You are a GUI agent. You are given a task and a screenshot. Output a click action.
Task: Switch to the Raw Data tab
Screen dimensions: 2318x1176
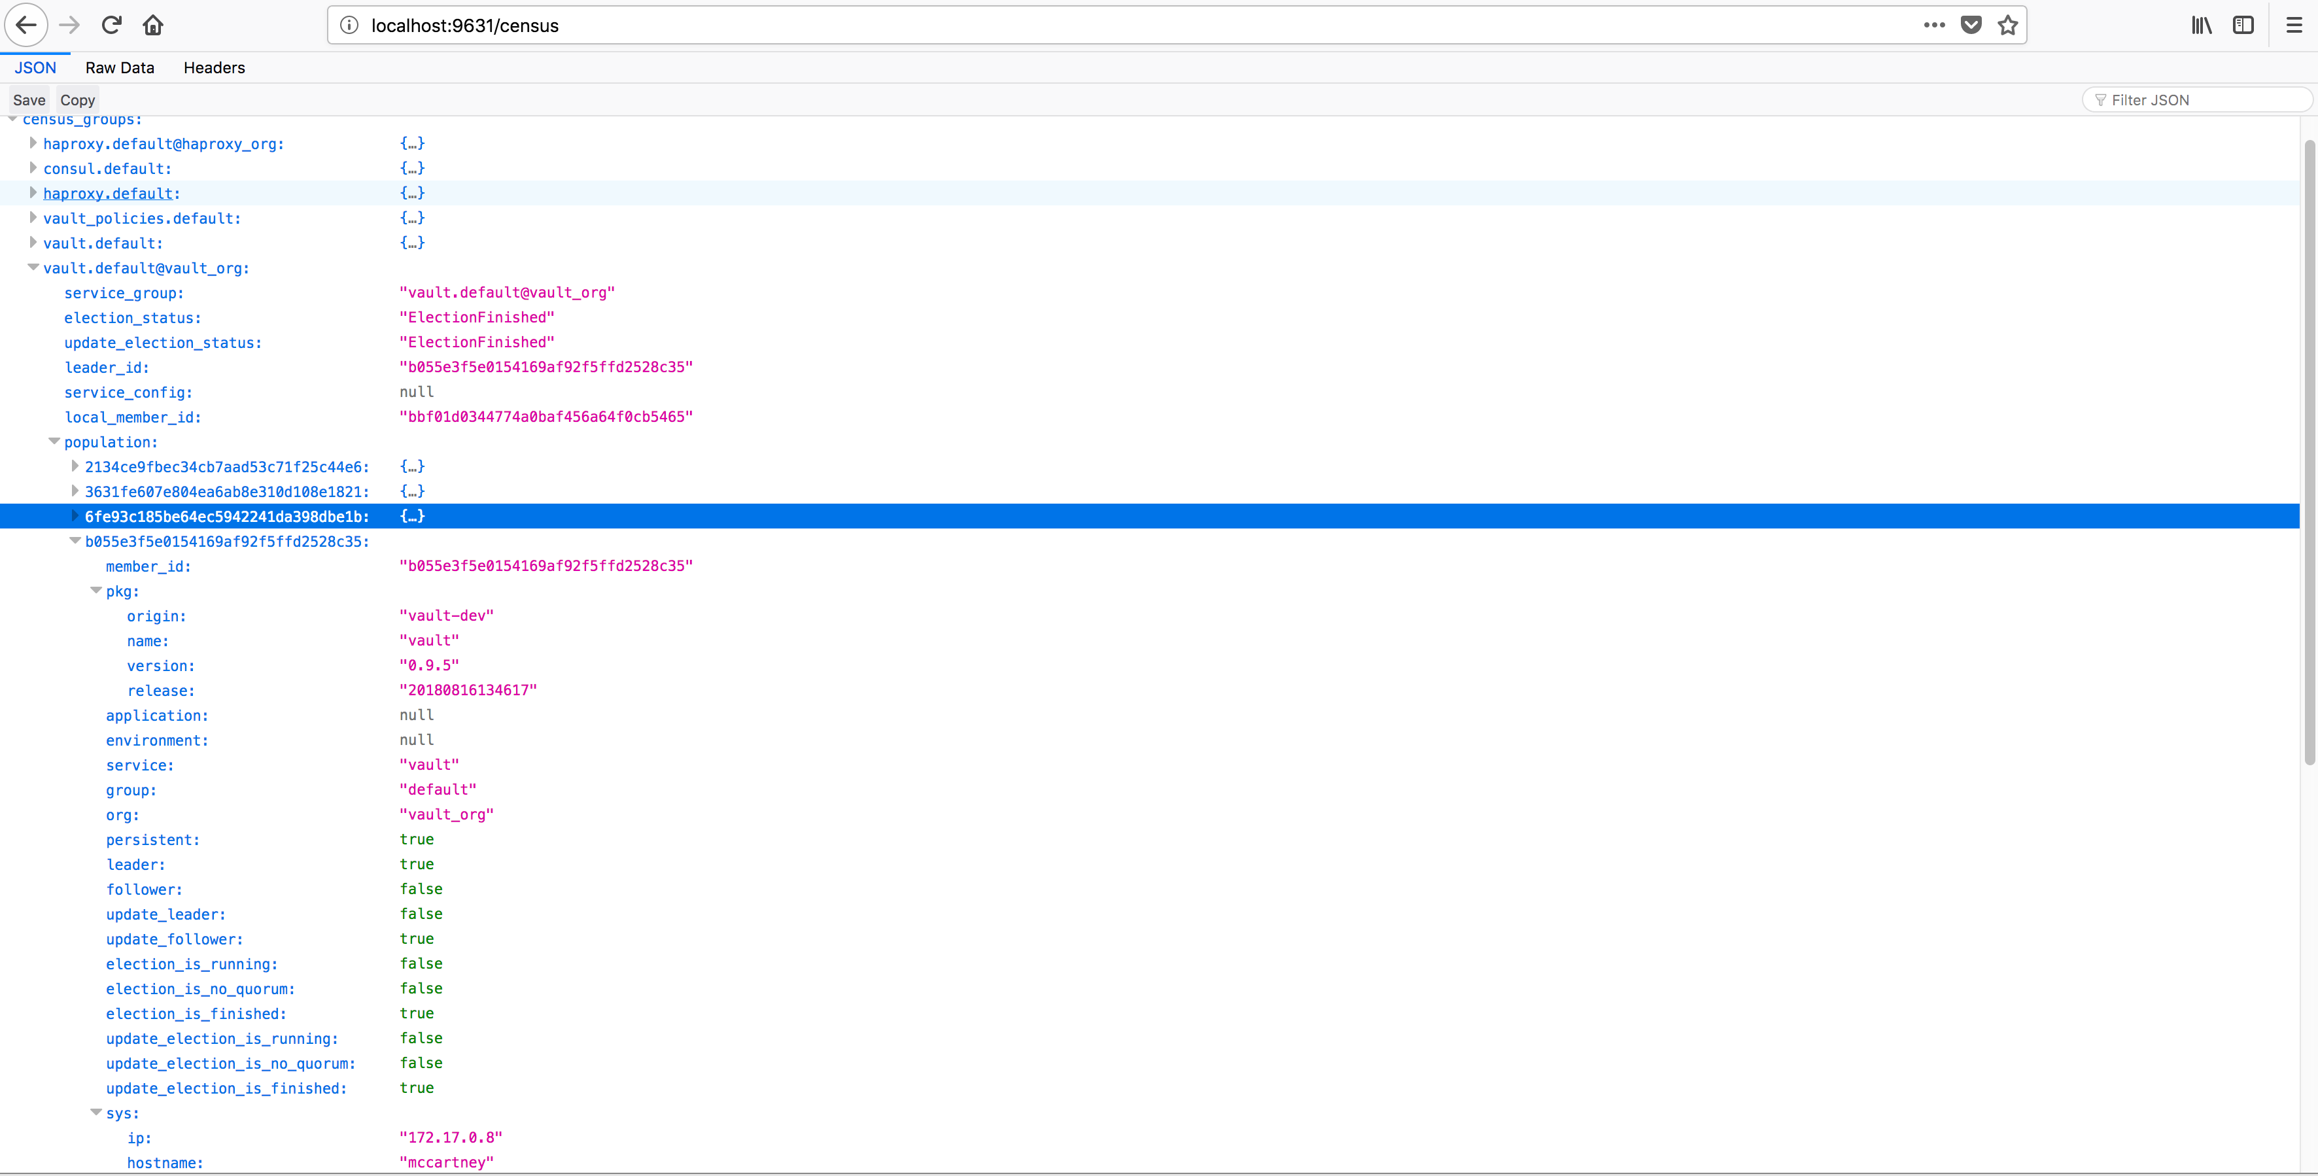pos(120,67)
